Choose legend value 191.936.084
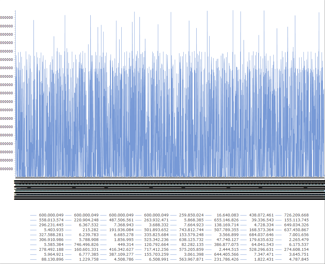This screenshot has height=264, width=325. pyautogui.click(x=121, y=230)
